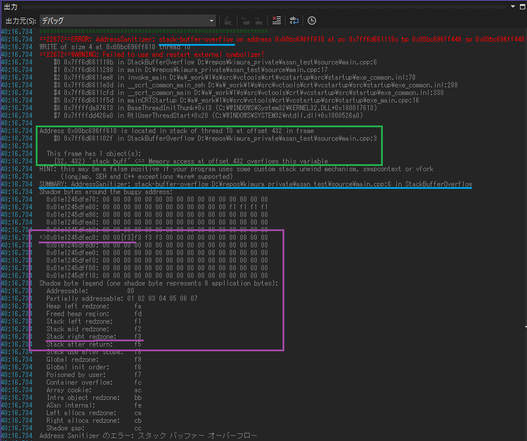Click stack frame #0 ending in main.cpp:6

point(215,62)
